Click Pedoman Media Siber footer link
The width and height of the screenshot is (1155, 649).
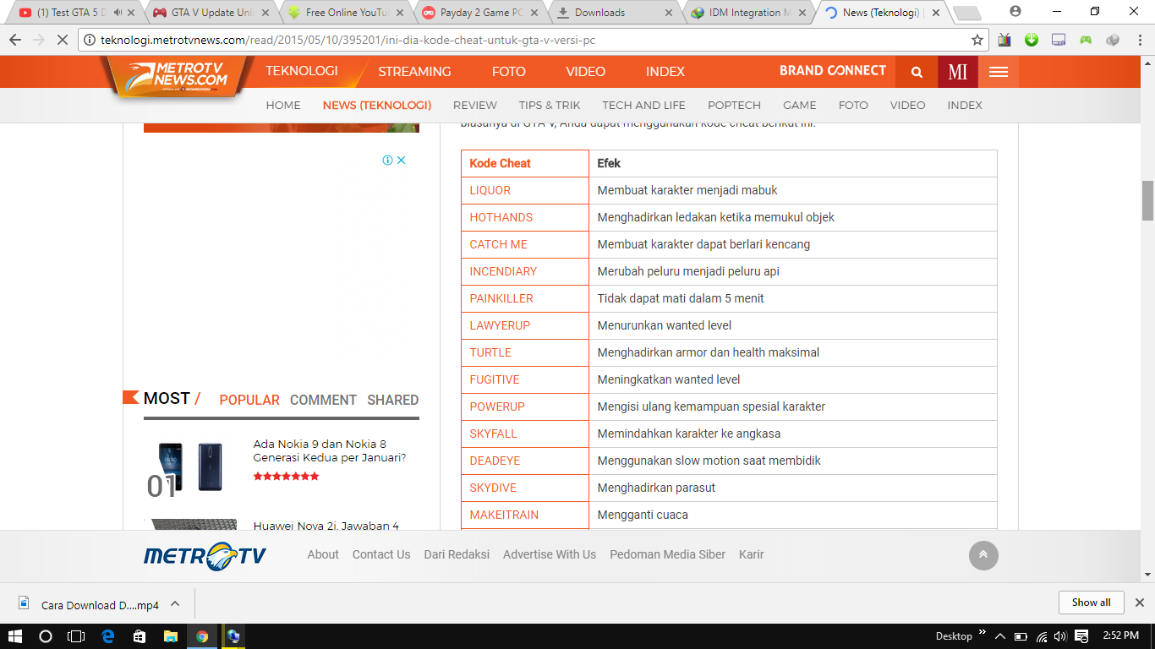pyautogui.click(x=668, y=554)
